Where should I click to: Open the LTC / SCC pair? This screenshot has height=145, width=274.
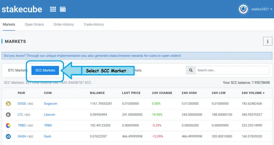coord(24,115)
